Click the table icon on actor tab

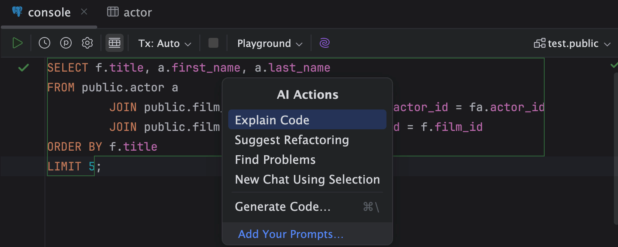tap(112, 12)
